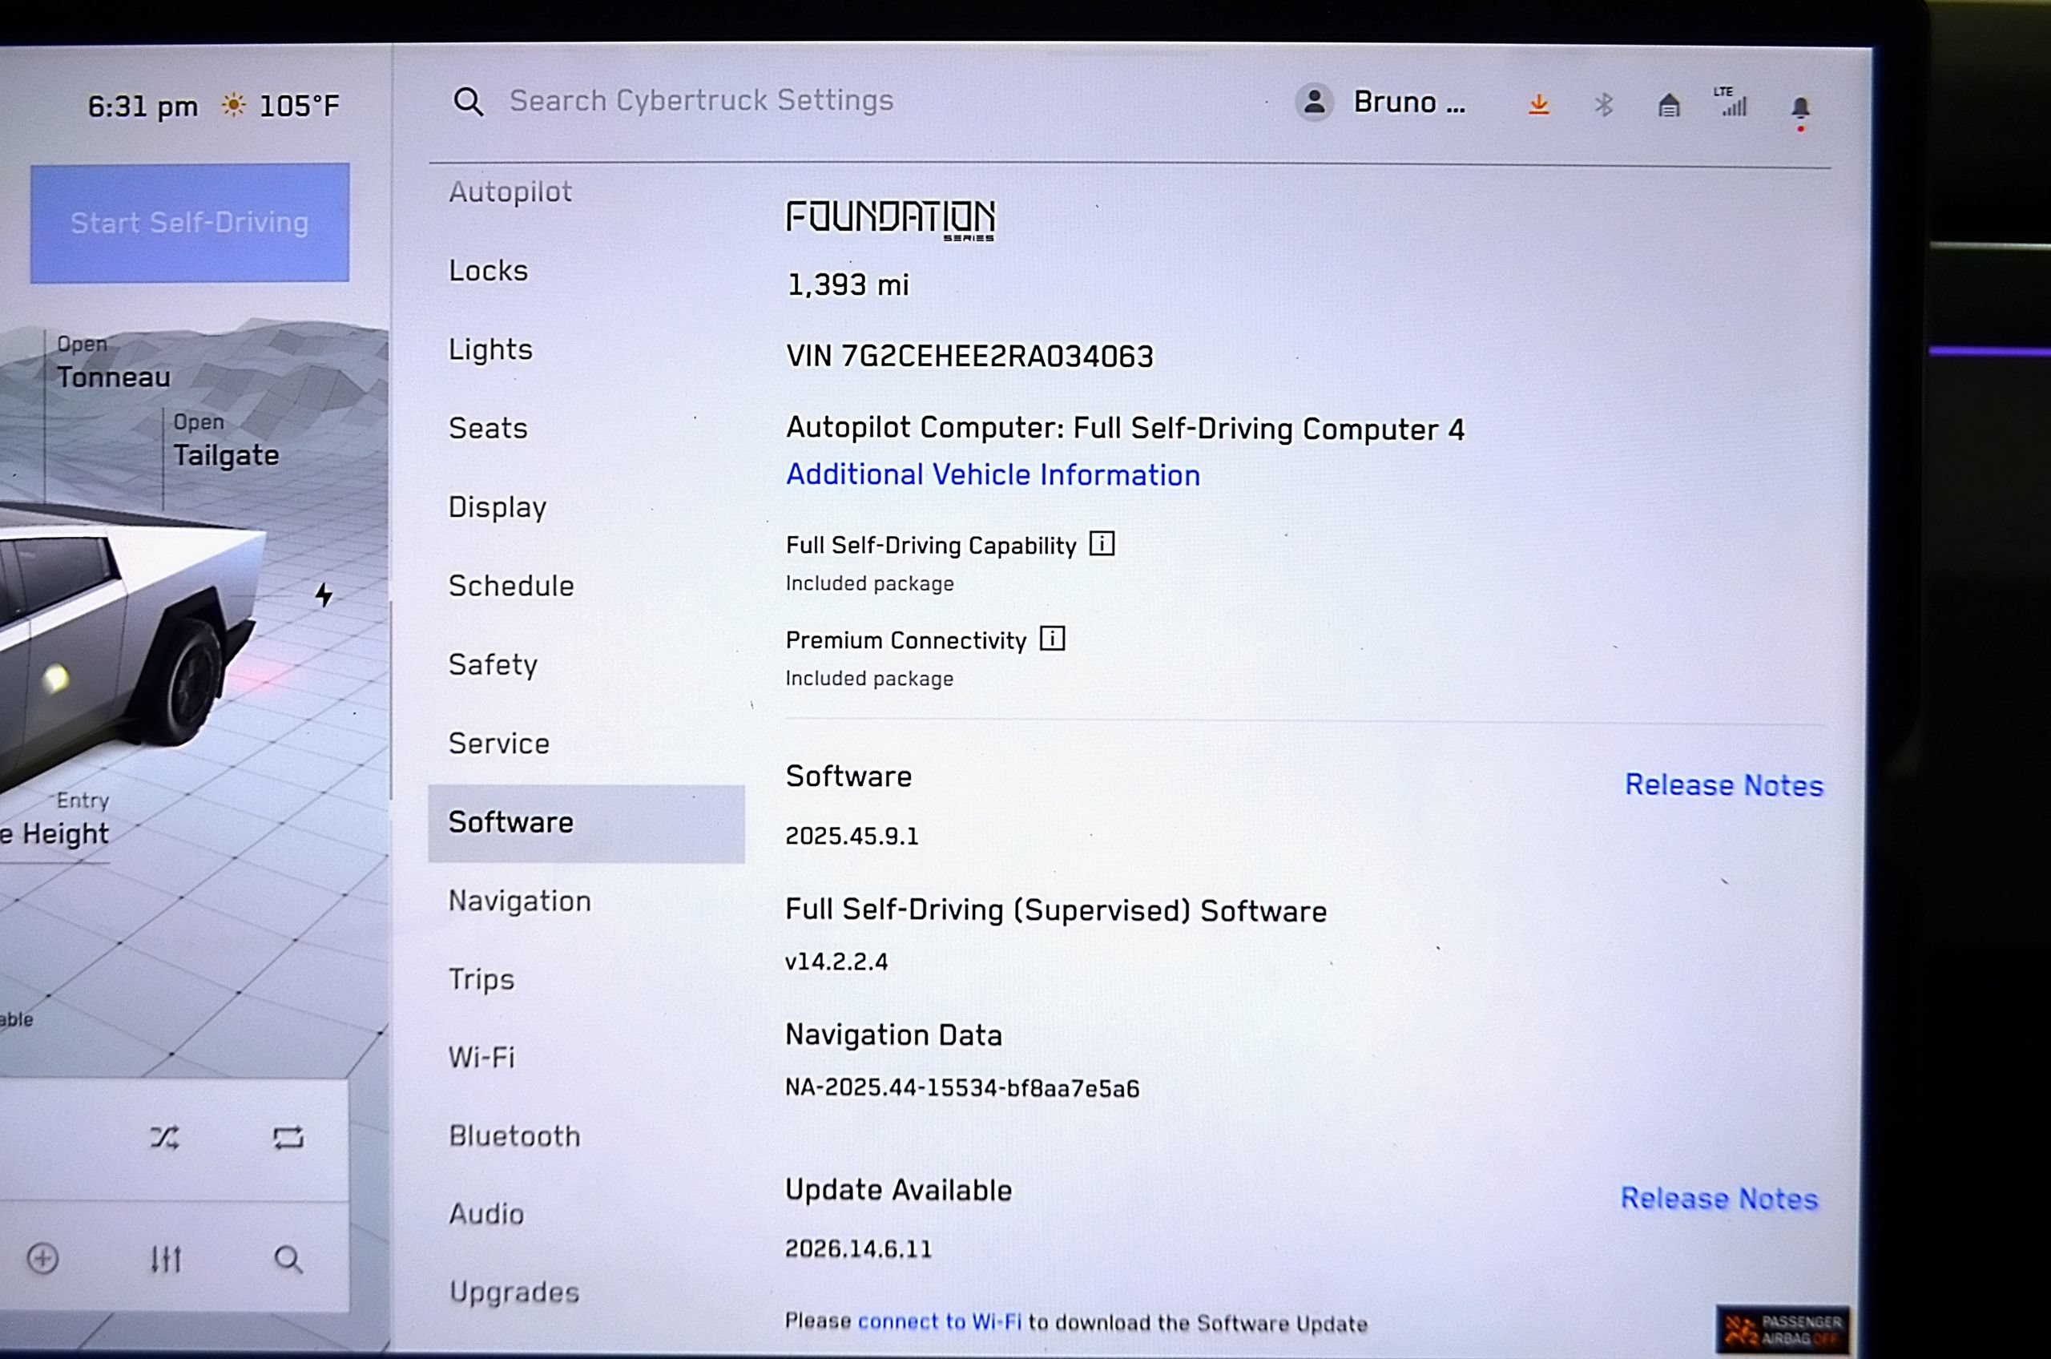Open the Safety settings menu item

[493, 665]
